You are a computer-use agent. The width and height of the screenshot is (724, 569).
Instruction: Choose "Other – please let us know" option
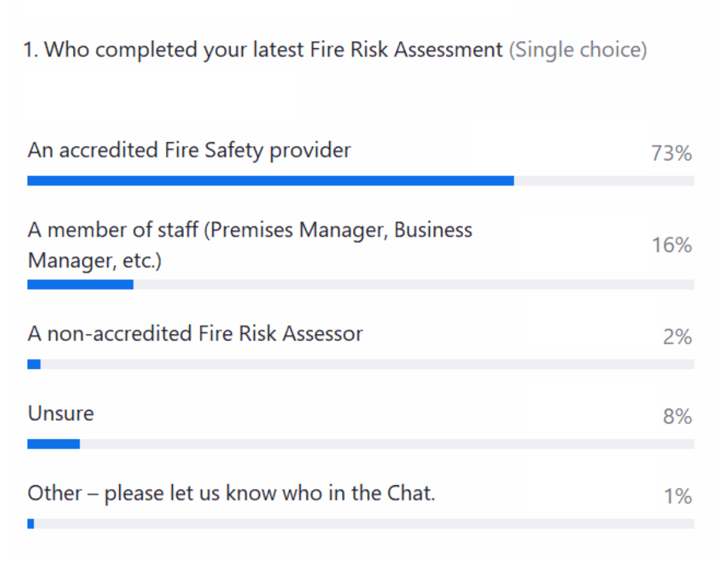tap(231, 493)
